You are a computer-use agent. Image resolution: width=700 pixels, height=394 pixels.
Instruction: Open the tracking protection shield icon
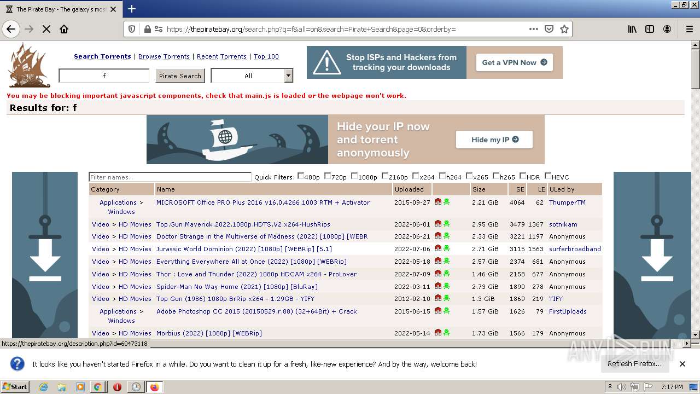(132, 29)
